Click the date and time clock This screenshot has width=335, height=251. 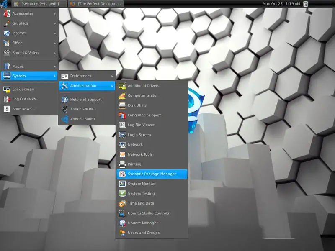[281, 4]
